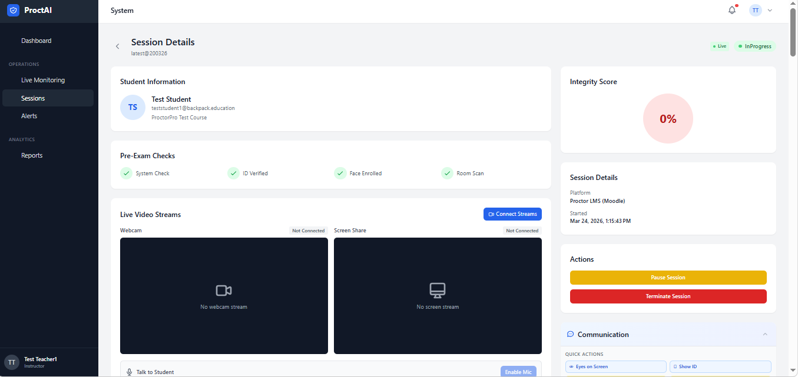
Task: Open the notifications bell icon
Action: pyautogui.click(x=732, y=10)
